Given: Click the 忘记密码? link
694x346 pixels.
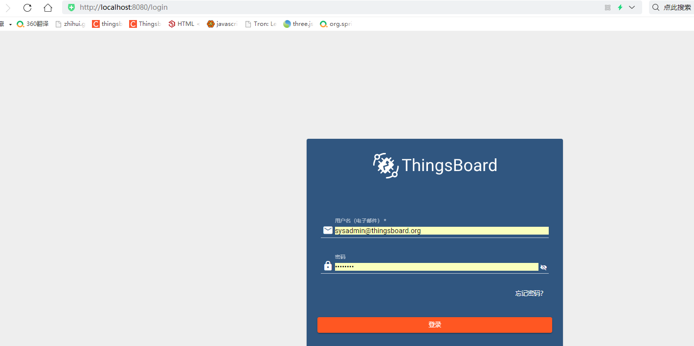Looking at the screenshot, I should pos(529,293).
